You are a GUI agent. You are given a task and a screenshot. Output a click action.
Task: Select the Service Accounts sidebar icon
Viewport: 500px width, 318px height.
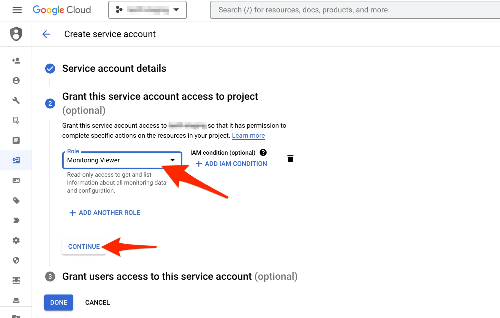tap(16, 160)
